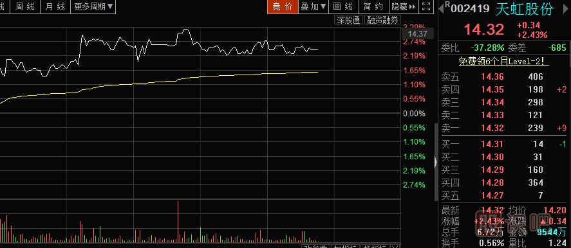Click the 总手 value 6.72万

click(x=491, y=232)
